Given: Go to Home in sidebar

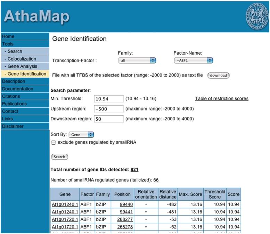Looking at the screenshot, I should point(8,37).
